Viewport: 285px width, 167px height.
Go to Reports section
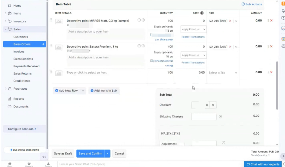coord(18,99)
